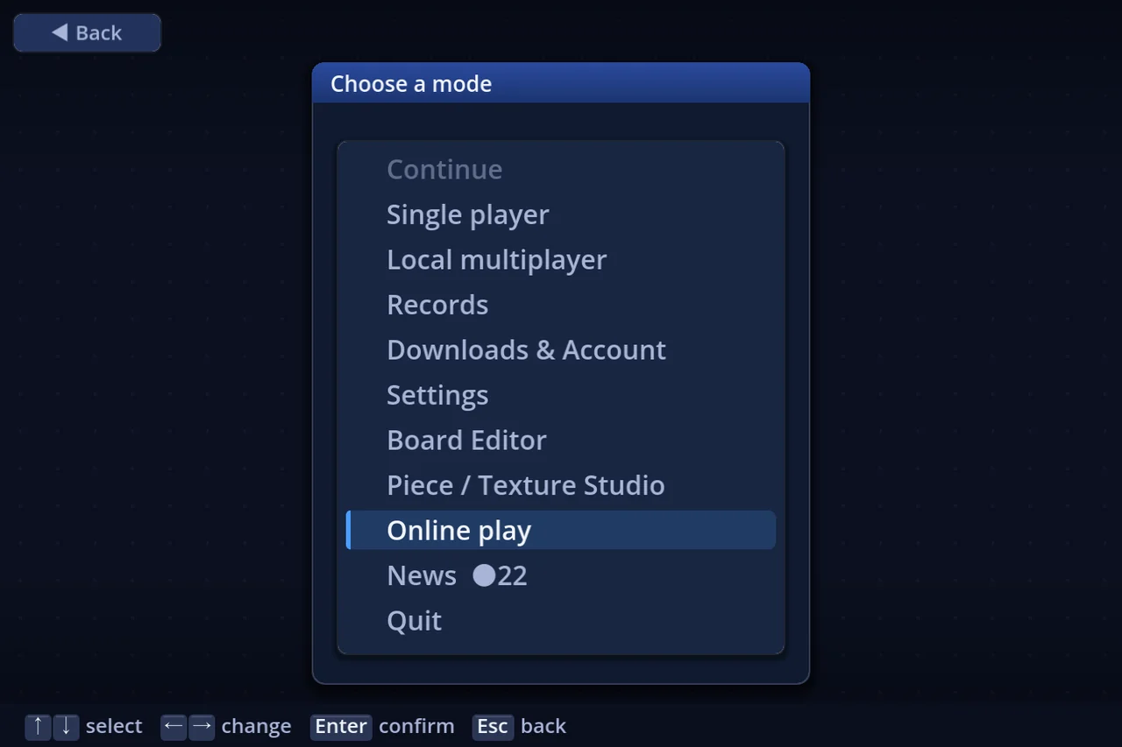This screenshot has height=747, width=1122.
Task: Click the Back button
Action: (x=87, y=32)
